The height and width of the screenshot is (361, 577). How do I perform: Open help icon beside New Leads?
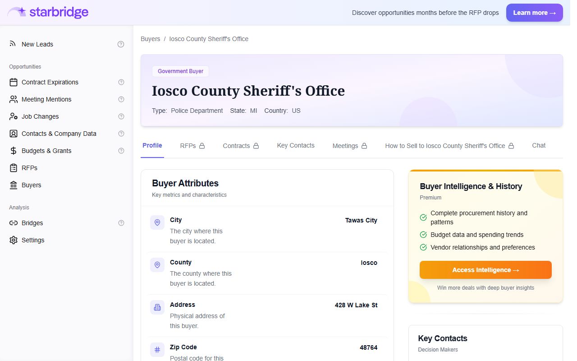click(121, 44)
